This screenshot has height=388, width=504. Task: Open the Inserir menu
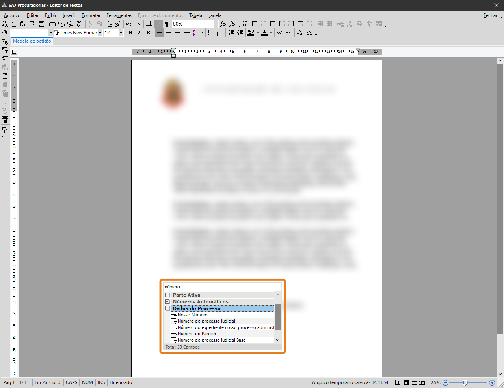(x=69, y=15)
